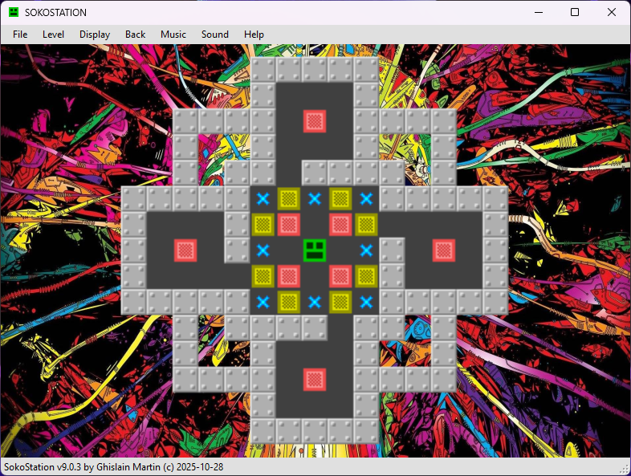Viewport: 631px width, 476px height.
Task: Select the red crate in the left chamber
Action: [x=185, y=250]
